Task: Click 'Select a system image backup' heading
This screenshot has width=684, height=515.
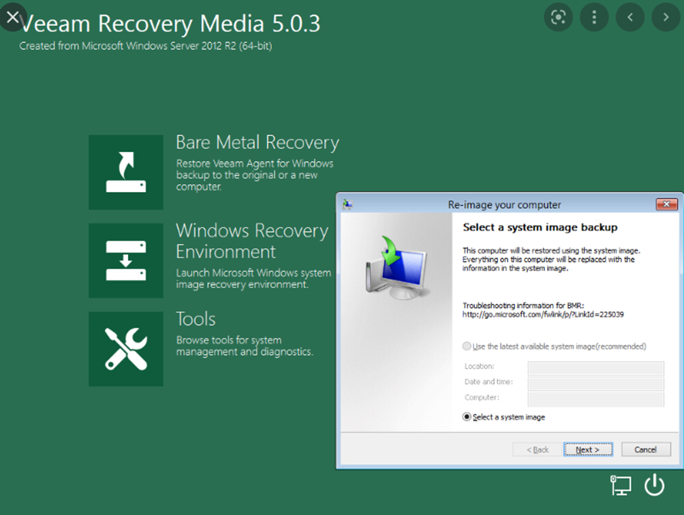Action: click(540, 228)
